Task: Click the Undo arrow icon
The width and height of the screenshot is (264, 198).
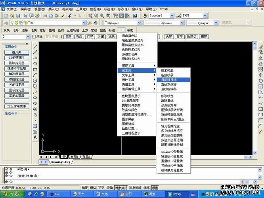Action: (x=70, y=15)
